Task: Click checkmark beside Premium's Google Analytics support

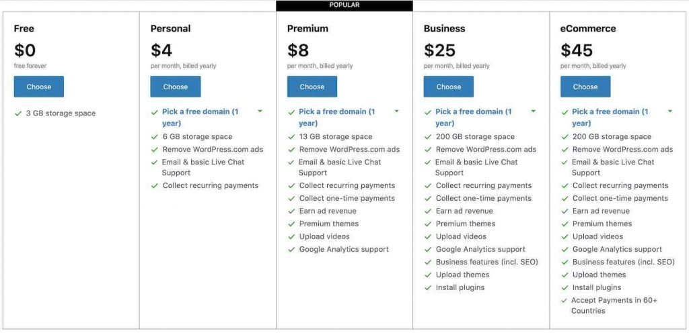Action: (x=291, y=250)
